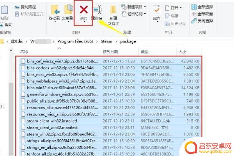Click Select all (全部选择)

202,7
